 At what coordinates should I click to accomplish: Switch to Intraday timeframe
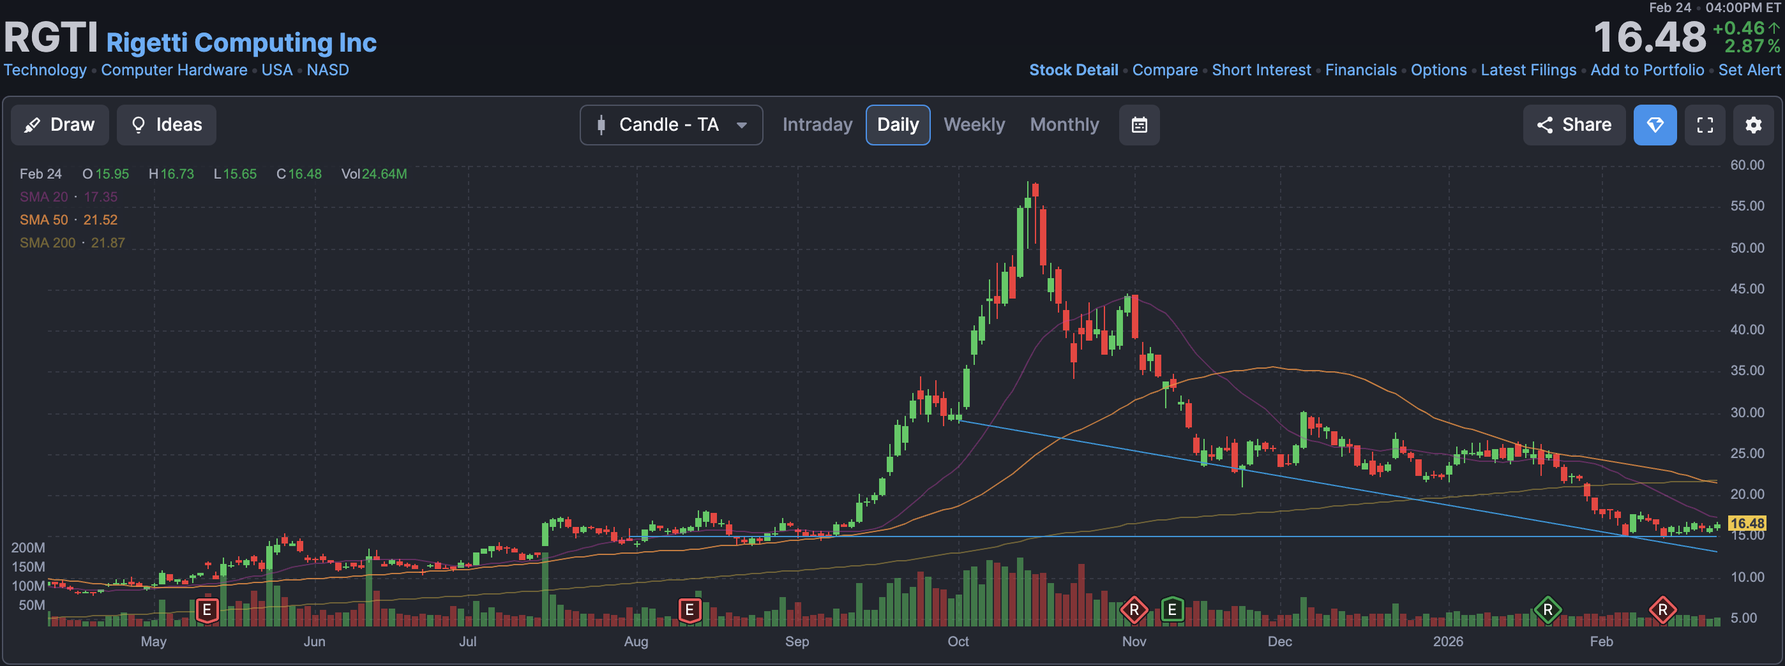(x=817, y=124)
